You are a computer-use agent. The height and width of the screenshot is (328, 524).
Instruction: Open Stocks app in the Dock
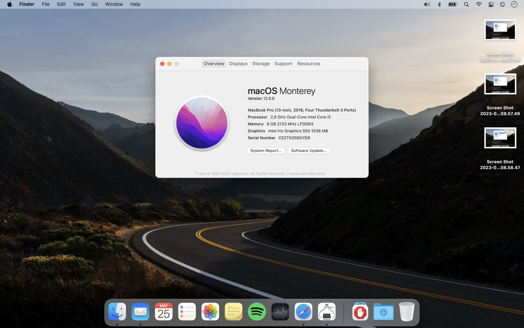pyautogui.click(x=280, y=312)
